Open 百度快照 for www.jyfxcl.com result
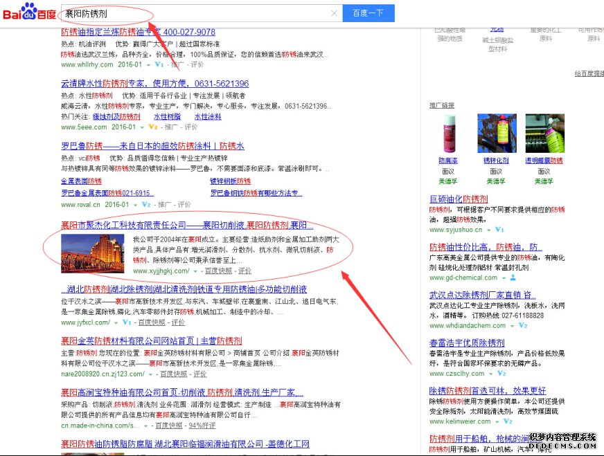 click(x=152, y=322)
